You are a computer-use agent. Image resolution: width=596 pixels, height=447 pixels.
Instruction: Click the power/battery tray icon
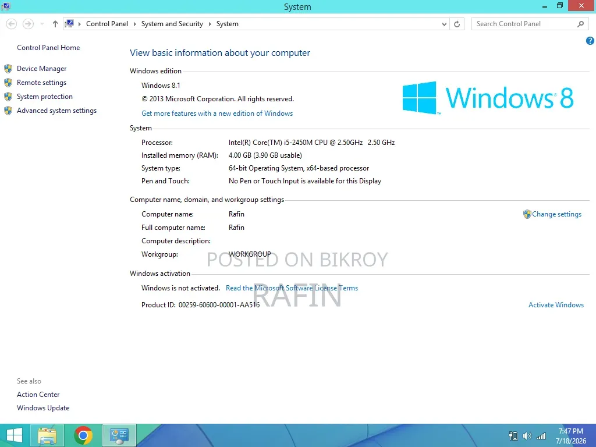click(513, 436)
